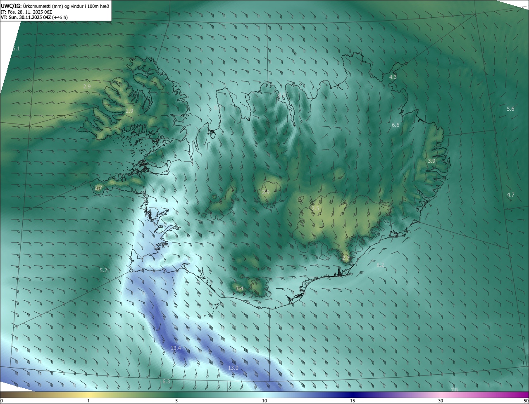This screenshot has width=529, height=404.
Task: Click the 4.7 value at the eastern edge
Action: [x=511, y=195]
